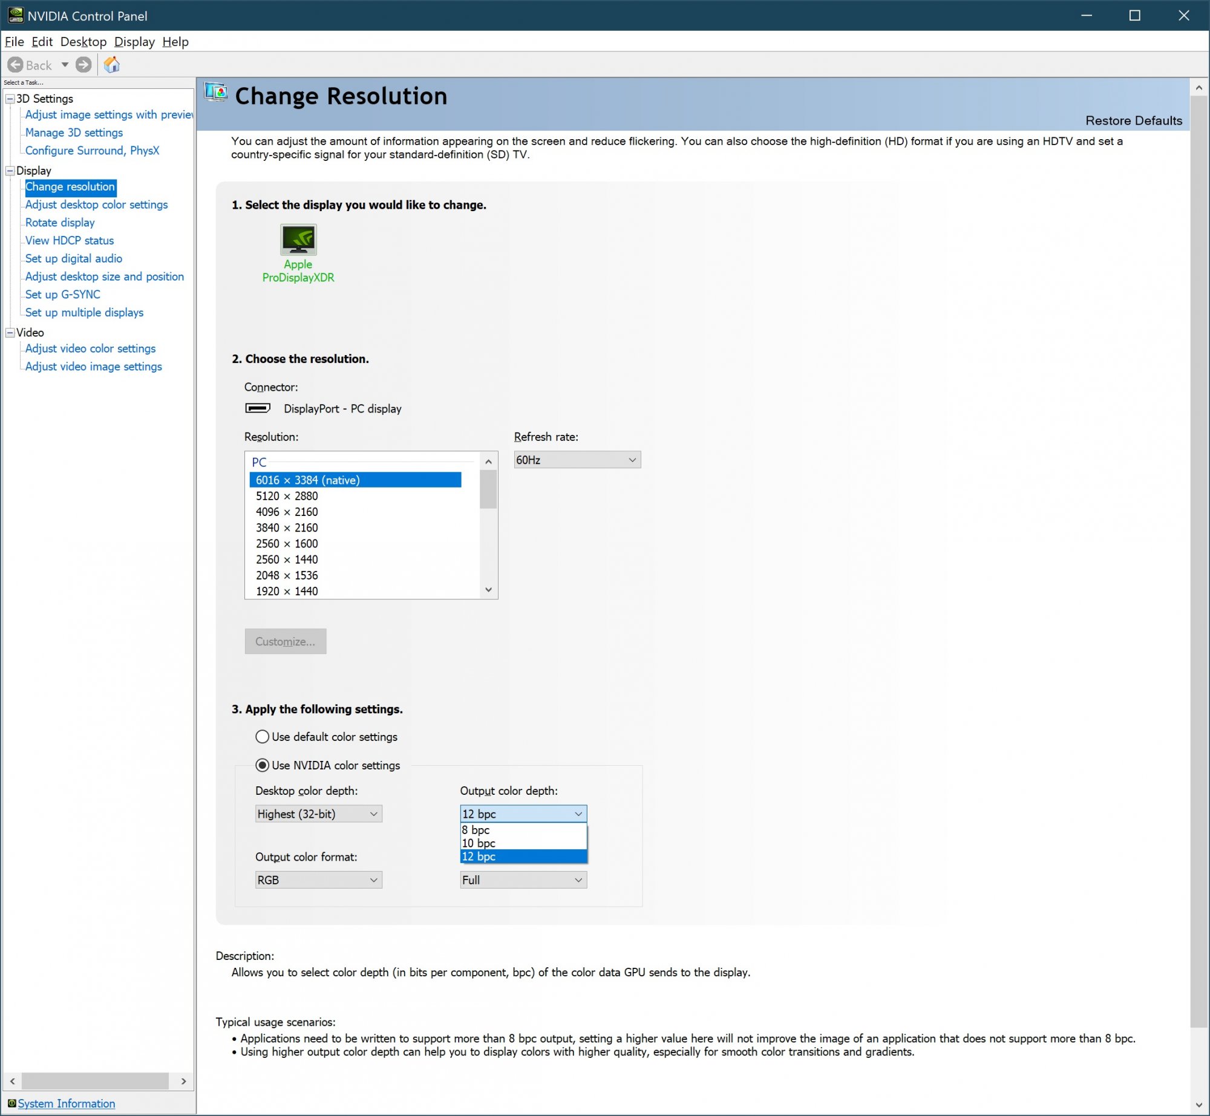The width and height of the screenshot is (1210, 1116).
Task: Open the Desktop color depth dropdown
Action: (x=318, y=814)
